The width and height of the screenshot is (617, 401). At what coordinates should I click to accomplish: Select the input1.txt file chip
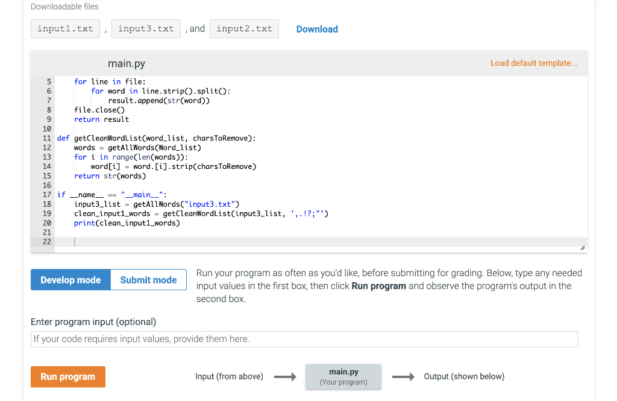(x=65, y=28)
